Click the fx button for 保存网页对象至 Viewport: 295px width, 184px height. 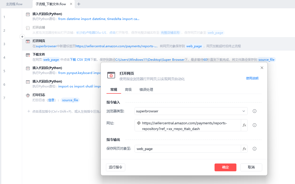[x=244, y=149]
